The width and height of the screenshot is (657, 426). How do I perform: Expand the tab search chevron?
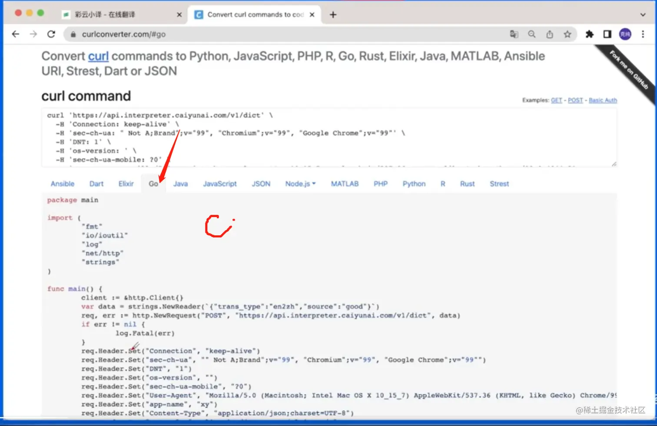tap(643, 15)
